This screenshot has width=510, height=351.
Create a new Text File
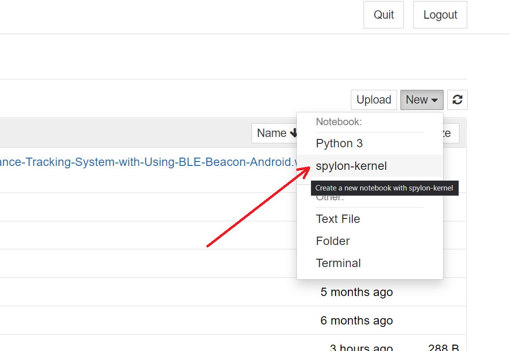pos(338,219)
